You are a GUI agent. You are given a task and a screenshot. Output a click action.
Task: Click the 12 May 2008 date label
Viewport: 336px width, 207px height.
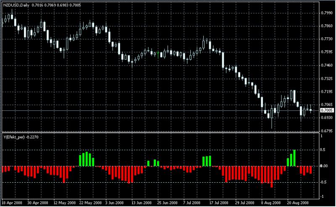point(65,203)
